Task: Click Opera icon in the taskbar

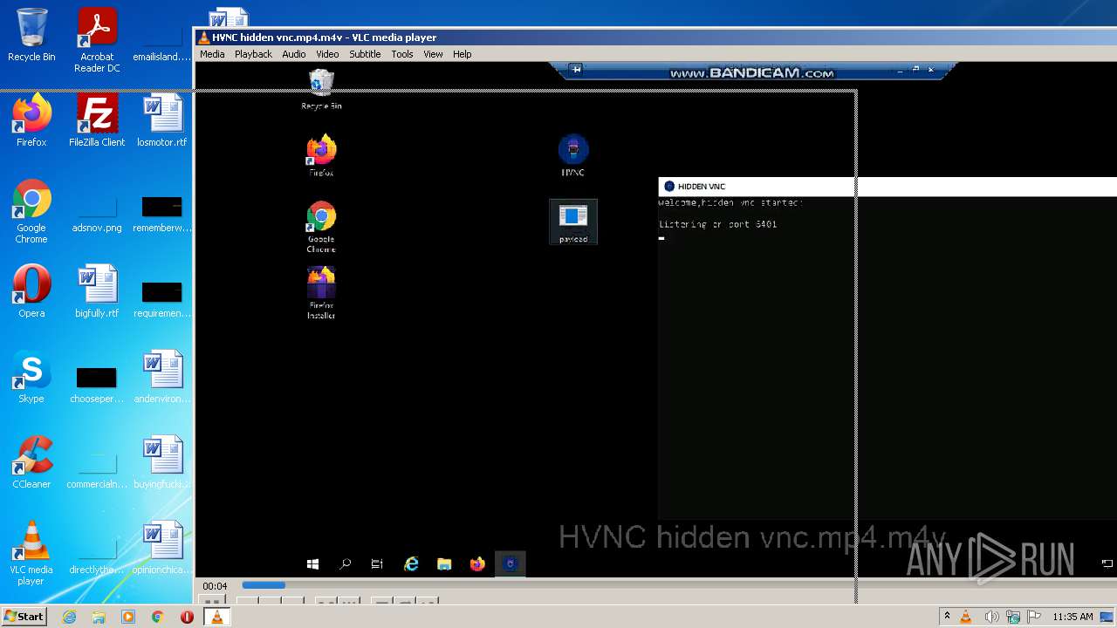Action: (187, 617)
